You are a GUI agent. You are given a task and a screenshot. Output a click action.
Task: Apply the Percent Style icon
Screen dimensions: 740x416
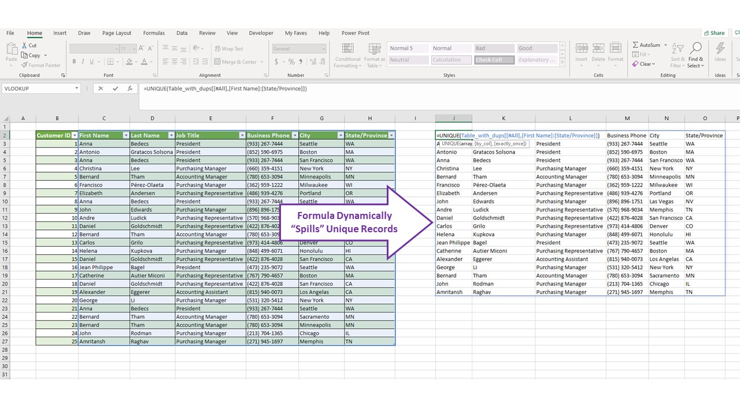[x=291, y=62]
